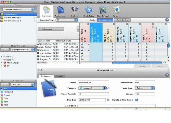Open the Filter Off dropdown
171x123 pixels.
pyautogui.click(x=23, y=85)
